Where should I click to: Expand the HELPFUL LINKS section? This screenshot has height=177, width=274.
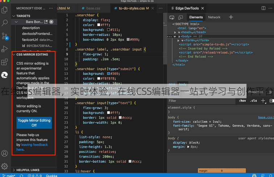coord(14,170)
